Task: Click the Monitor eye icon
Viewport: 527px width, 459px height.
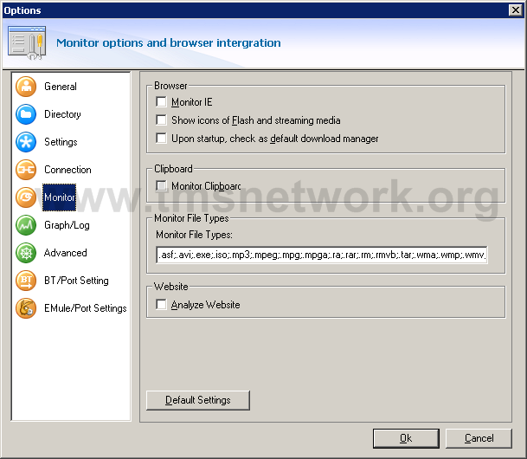Action: (26, 197)
